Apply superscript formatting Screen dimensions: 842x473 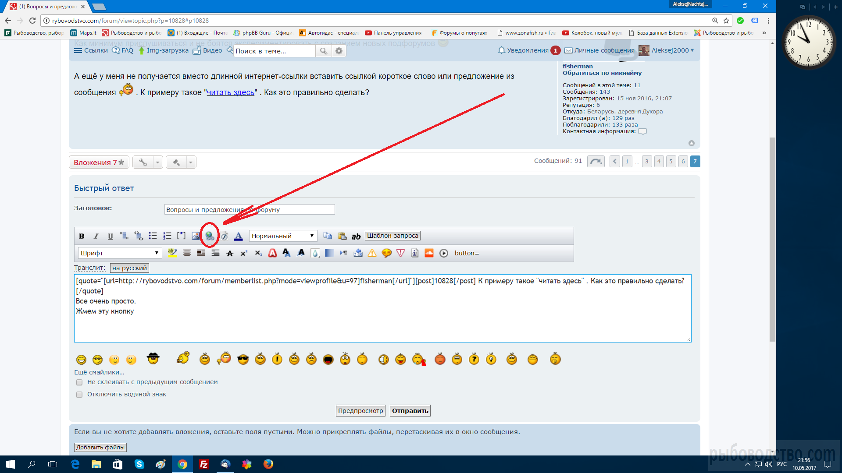244,253
